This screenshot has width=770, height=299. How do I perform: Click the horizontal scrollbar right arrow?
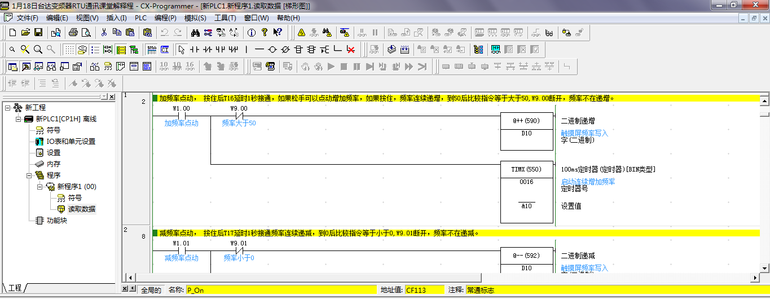(x=756, y=278)
